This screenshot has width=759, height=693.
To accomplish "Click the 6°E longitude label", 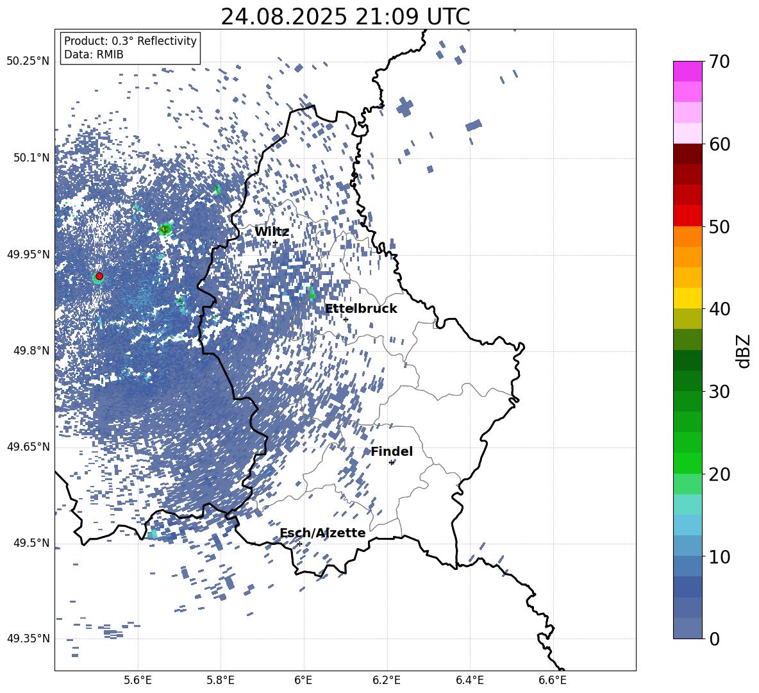I will click(303, 680).
